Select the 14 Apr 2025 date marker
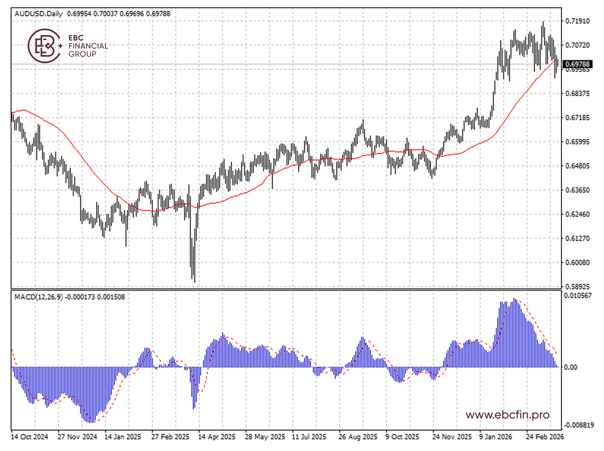Viewport: 604px width, 451px height. point(217,437)
